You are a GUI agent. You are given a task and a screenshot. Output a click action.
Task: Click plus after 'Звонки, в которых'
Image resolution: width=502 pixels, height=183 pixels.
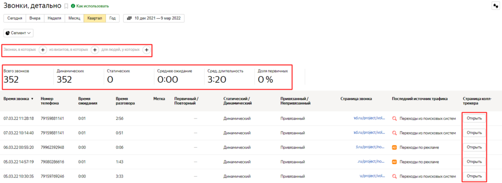(43, 50)
